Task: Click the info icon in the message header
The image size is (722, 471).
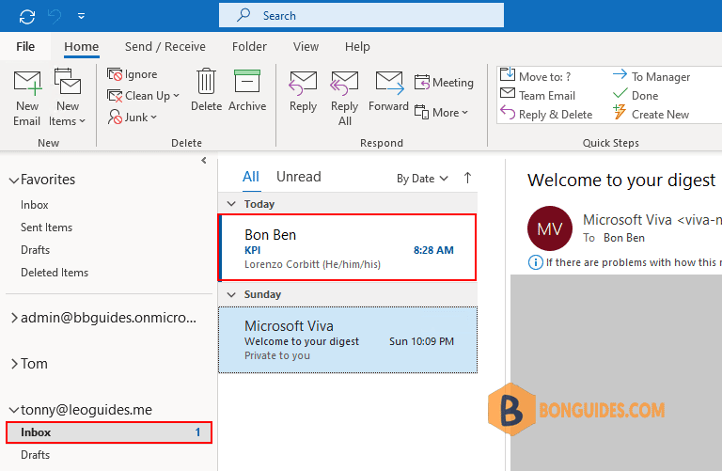Action: [535, 262]
